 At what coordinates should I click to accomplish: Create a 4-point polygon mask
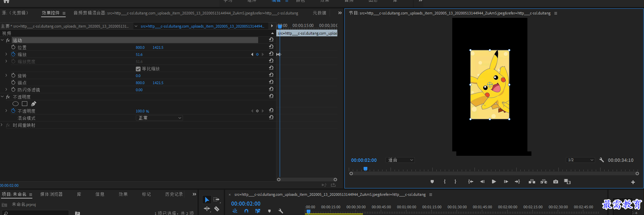pos(25,104)
